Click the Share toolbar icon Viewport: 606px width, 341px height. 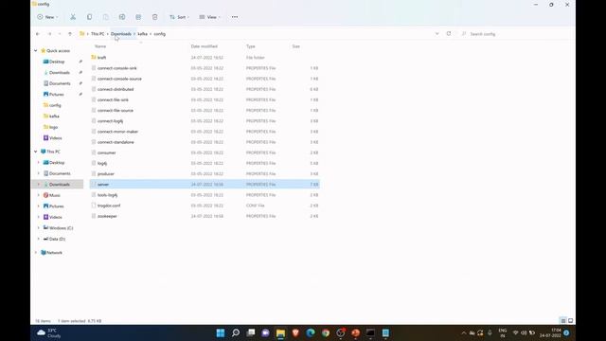138,17
